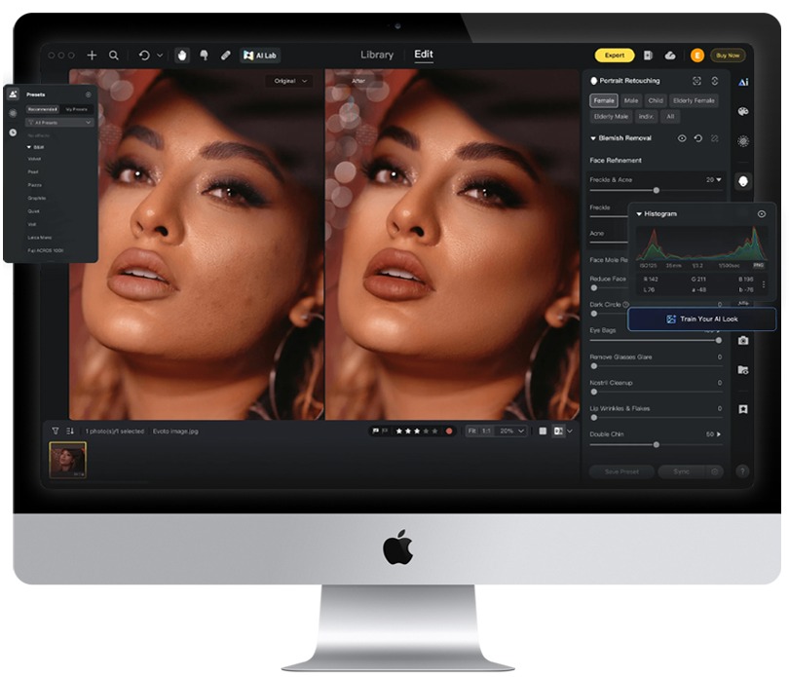Open the portrait face panel in sidebar
This screenshot has width=789, height=677.
click(743, 181)
